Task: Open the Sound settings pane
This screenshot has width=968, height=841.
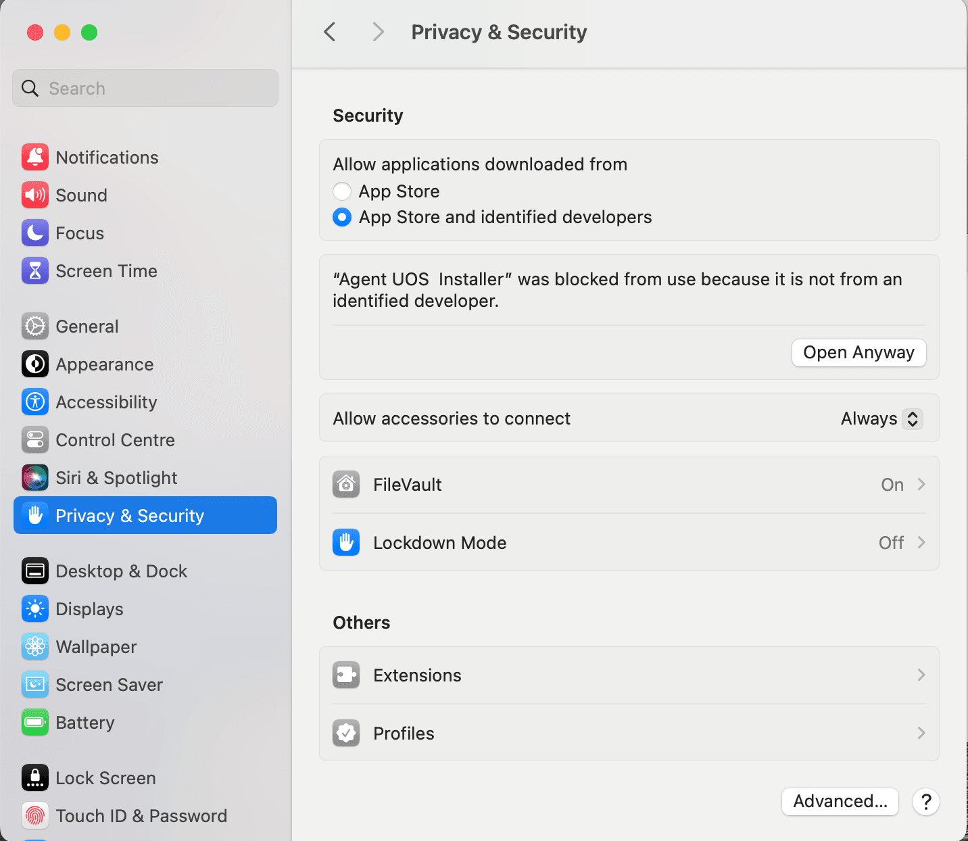Action: (145, 195)
